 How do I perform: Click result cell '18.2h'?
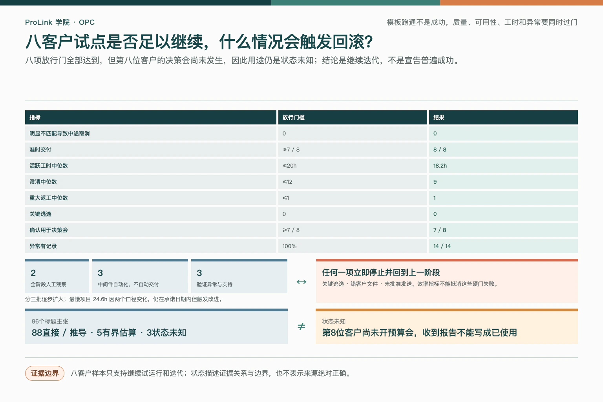[503, 166]
